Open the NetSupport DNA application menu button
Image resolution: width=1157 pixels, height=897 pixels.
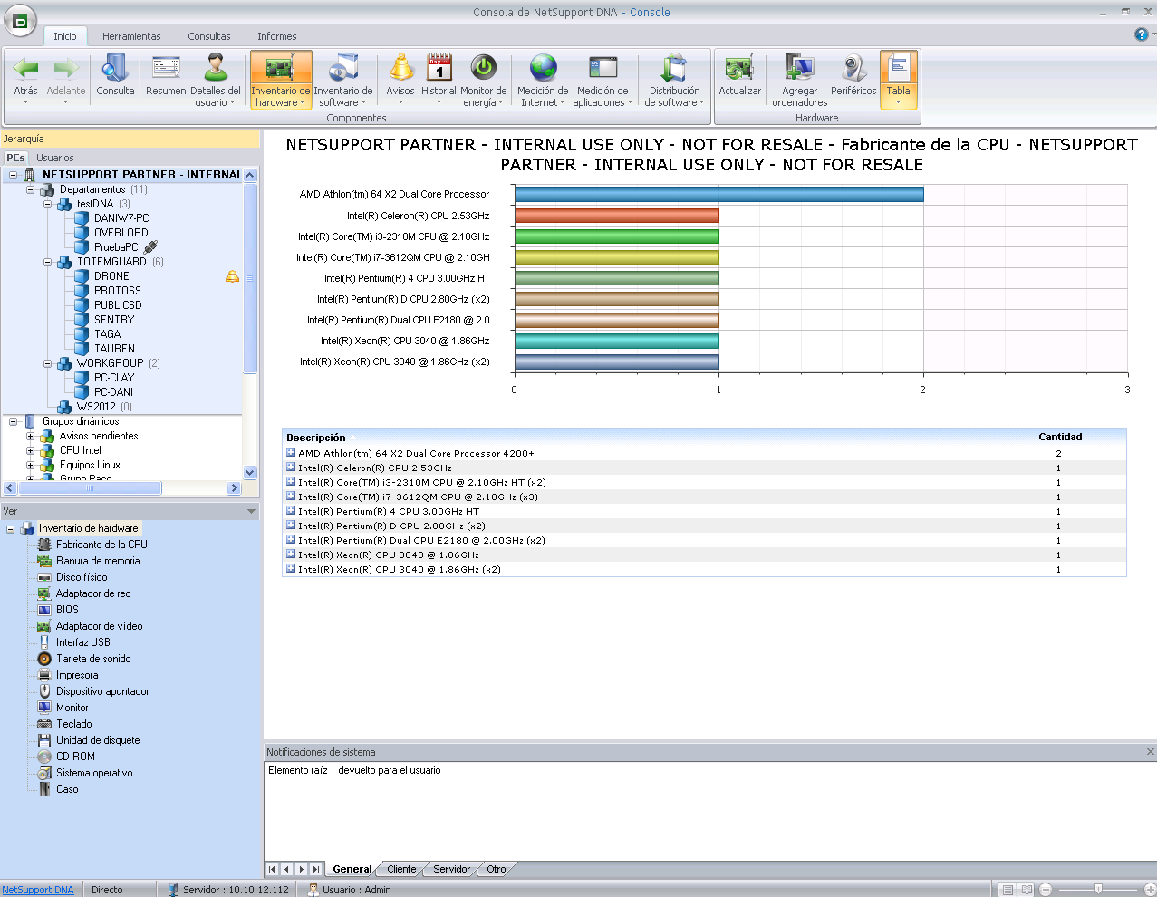click(20, 20)
